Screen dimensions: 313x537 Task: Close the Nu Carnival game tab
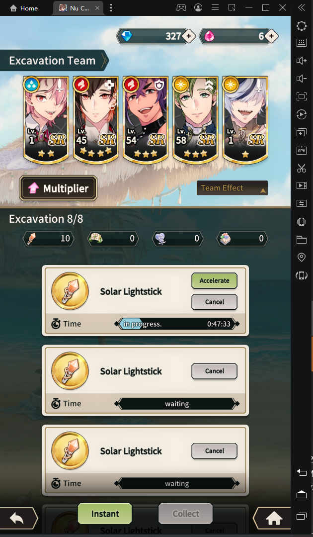pyautogui.click(x=97, y=8)
